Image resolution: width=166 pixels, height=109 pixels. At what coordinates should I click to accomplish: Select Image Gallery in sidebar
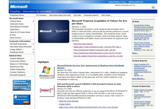[x=16, y=49]
